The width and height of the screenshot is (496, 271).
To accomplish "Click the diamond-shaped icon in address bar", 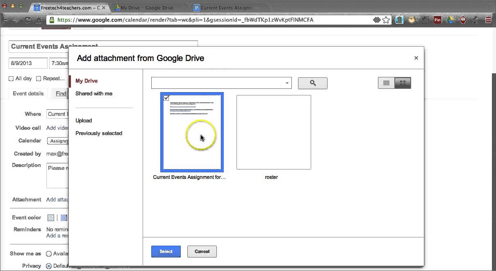I will pyautogui.click(x=377, y=20).
